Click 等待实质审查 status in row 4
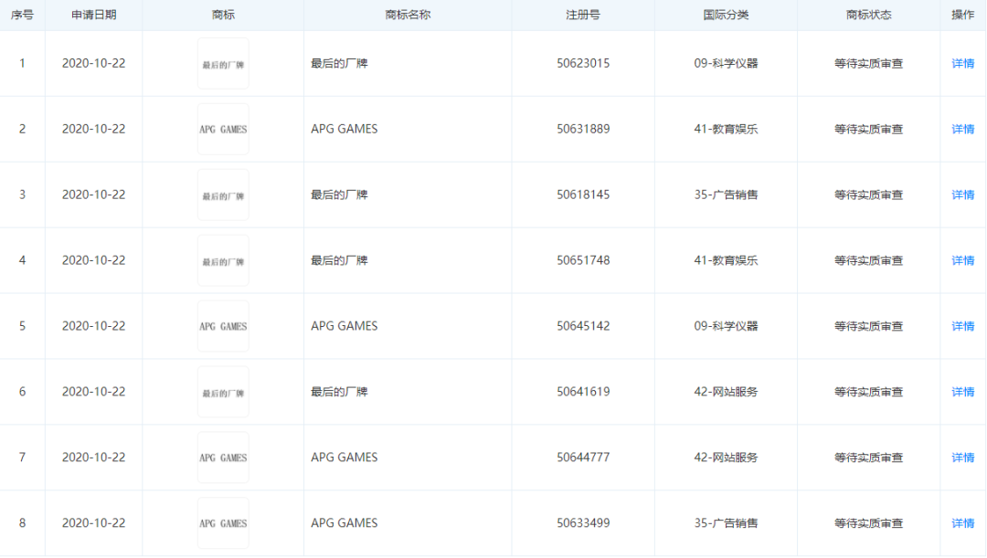Image resolution: width=987 pixels, height=558 pixels. point(869,260)
